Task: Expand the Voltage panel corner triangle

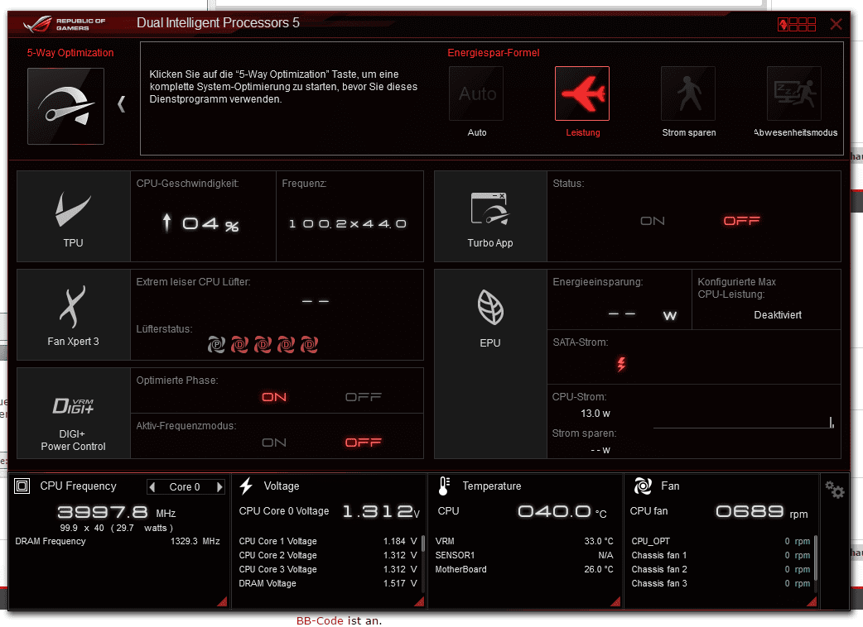Action: click(x=419, y=601)
